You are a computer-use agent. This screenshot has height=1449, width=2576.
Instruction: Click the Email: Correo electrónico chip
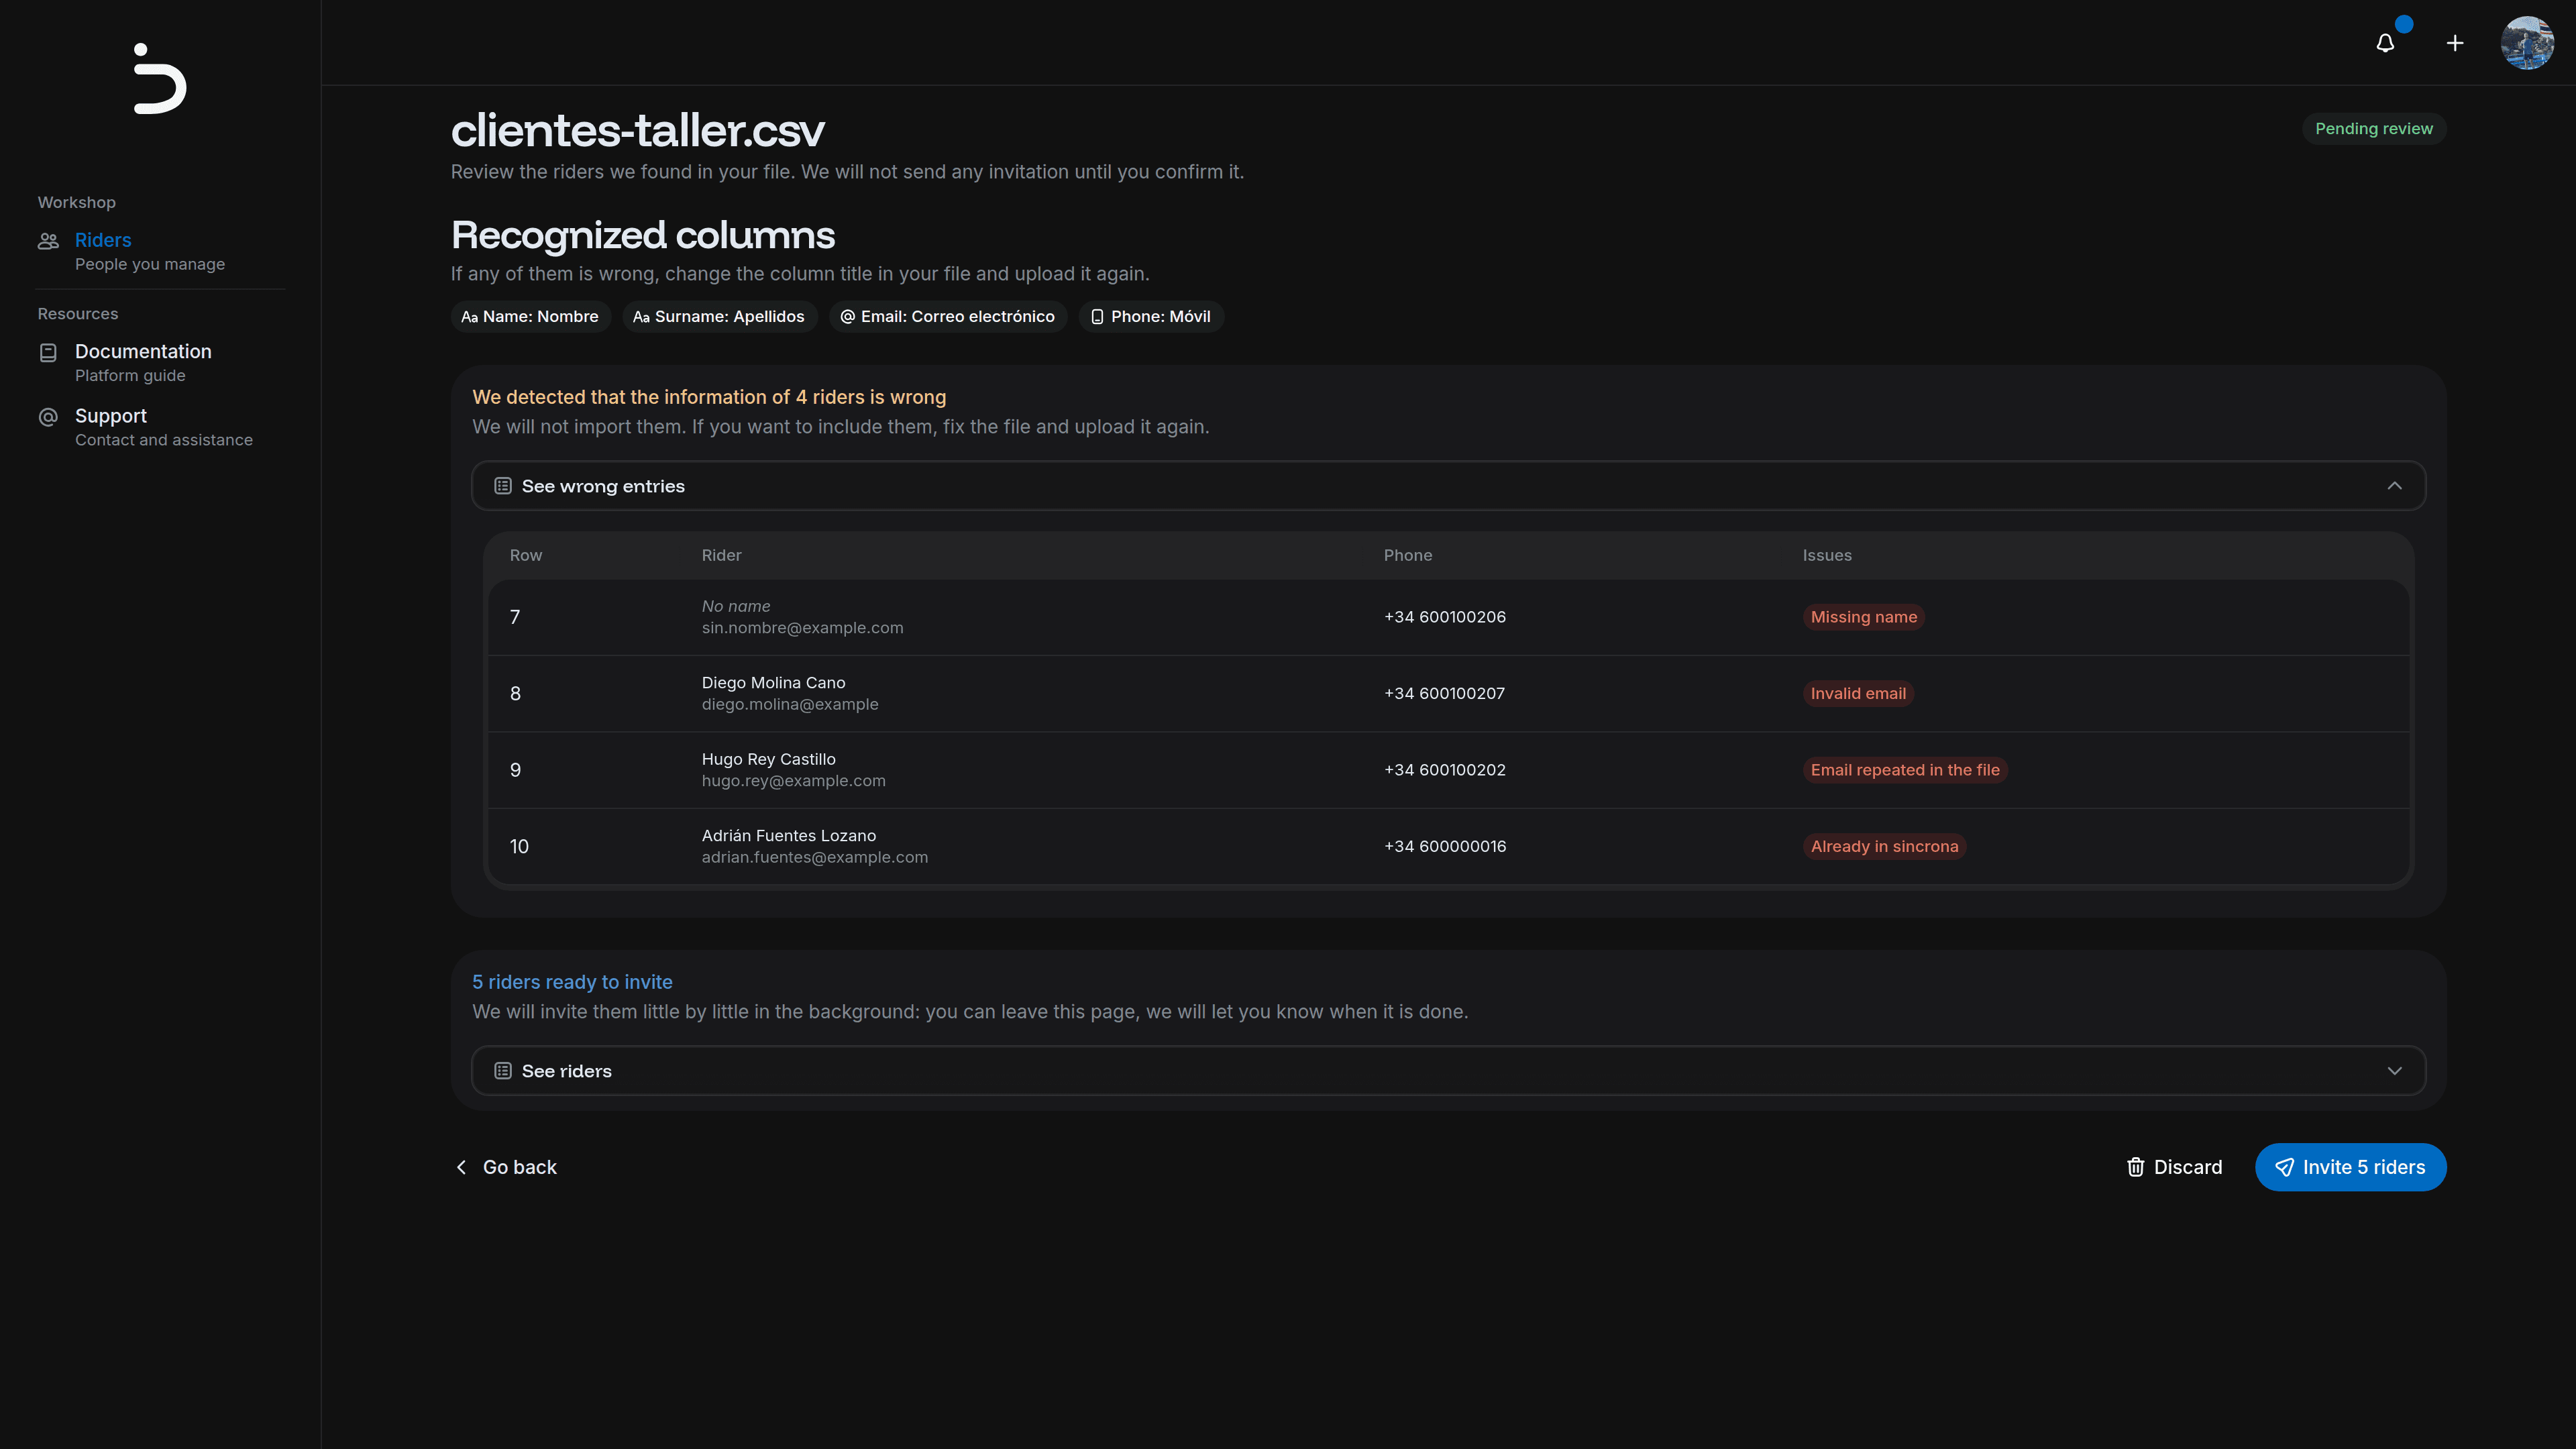(x=947, y=317)
